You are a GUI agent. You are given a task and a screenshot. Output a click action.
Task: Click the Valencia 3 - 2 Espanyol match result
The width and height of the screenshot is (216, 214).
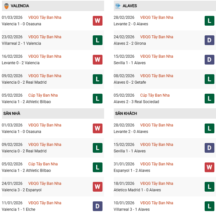(22, 190)
